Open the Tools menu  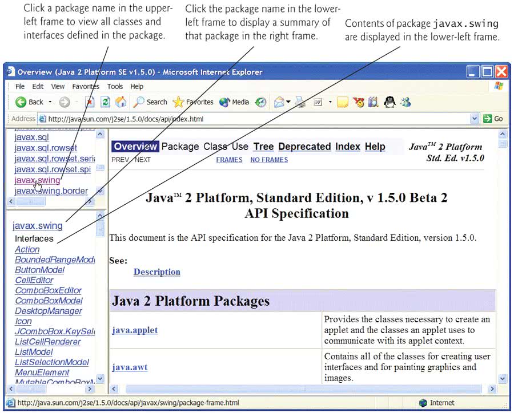point(115,87)
